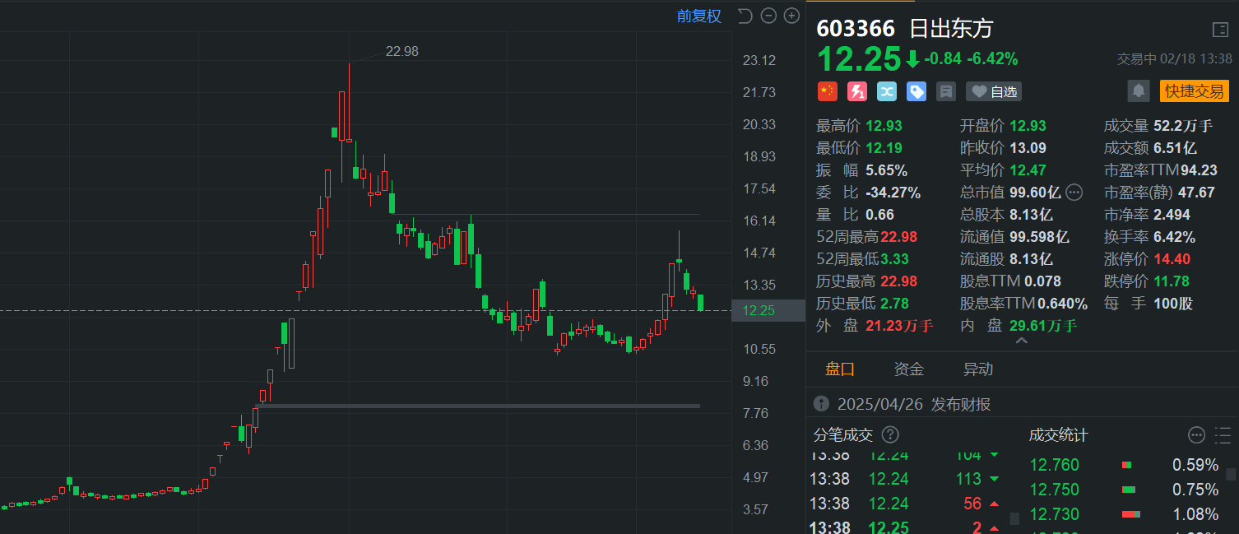This screenshot has height=534, width=1239.
Task: Click the 成交统计 scrollbar thumb
Action: click(1230, 474)
